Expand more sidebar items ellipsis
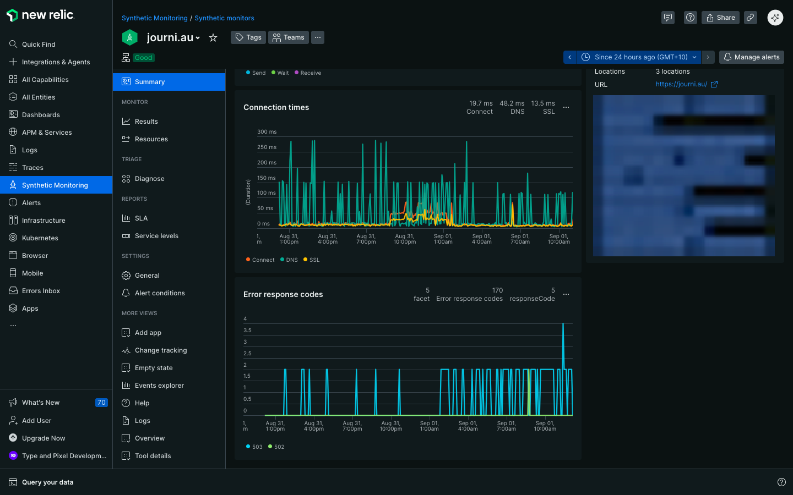 click(13, 326)
